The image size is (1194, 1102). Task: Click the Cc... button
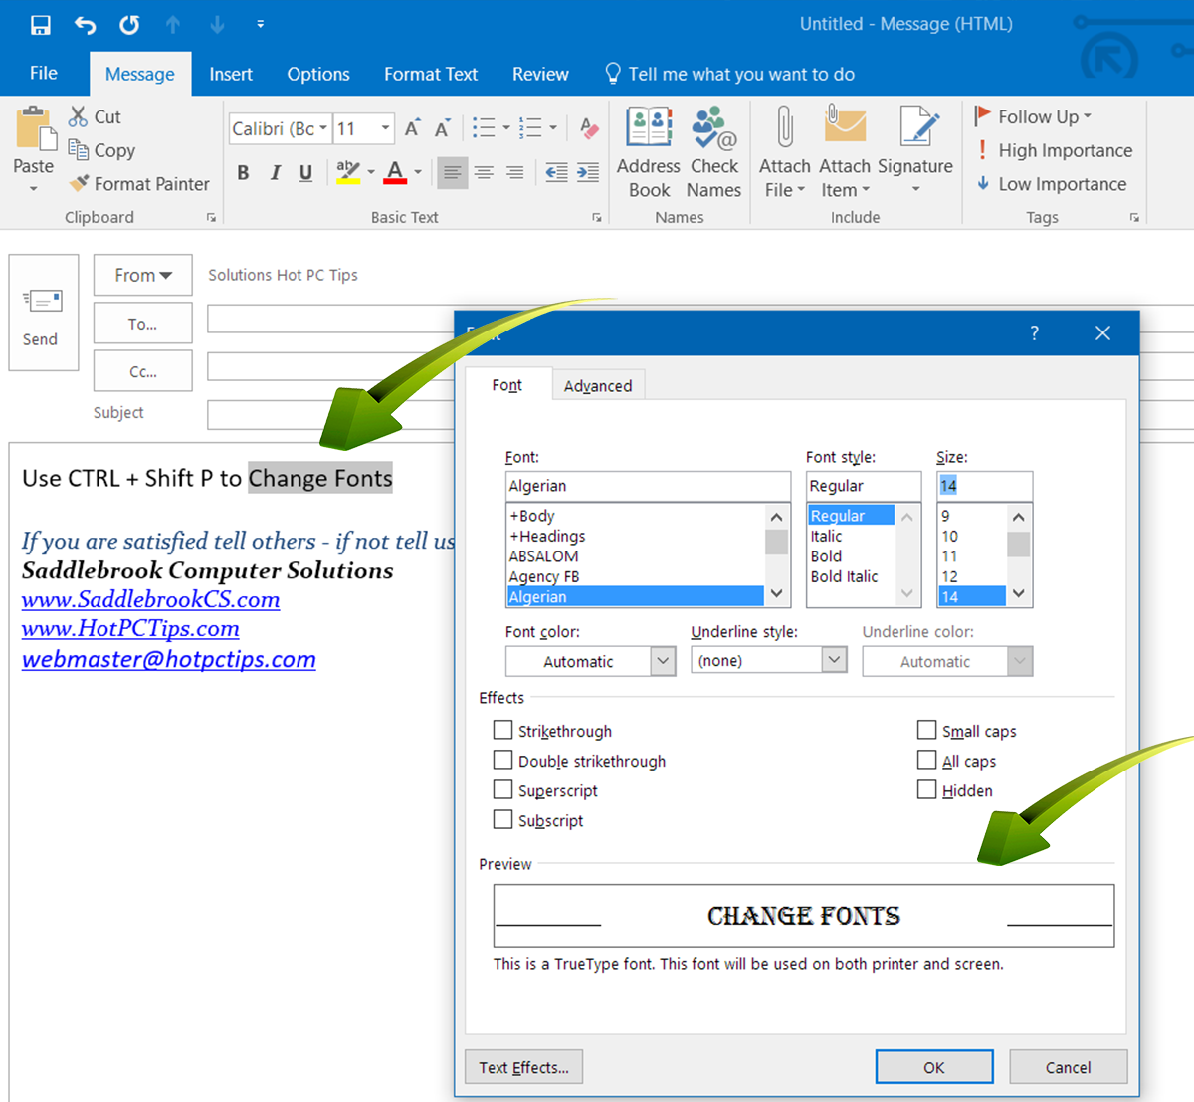pos(143,371)
